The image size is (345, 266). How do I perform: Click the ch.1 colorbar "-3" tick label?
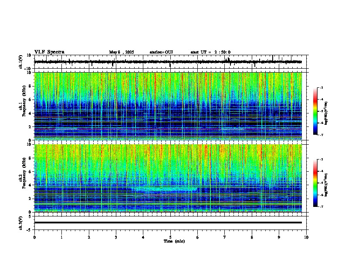coord(321,87)
